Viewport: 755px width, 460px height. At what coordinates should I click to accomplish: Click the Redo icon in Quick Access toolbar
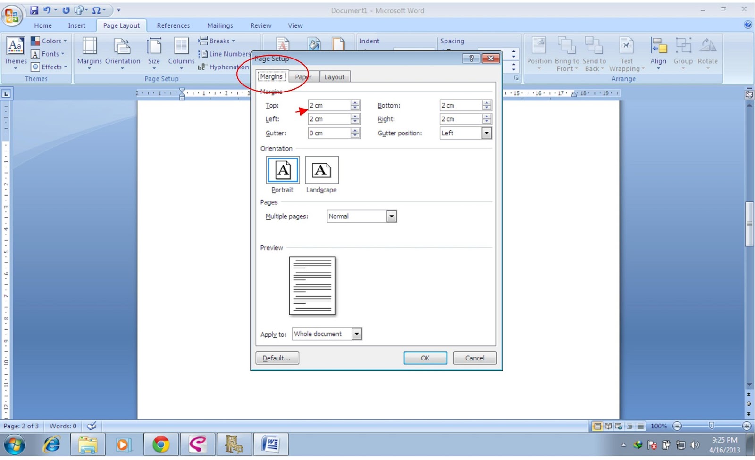(x=66, y=10)
